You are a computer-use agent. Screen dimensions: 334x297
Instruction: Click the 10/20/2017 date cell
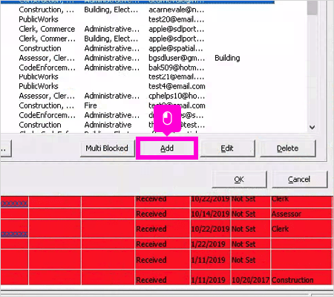point(250,280)
